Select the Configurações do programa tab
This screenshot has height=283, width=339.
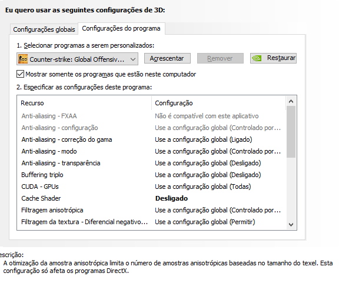121,28
